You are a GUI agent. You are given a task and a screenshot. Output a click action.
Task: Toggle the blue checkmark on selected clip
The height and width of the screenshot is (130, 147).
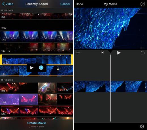tap(41, 68)
